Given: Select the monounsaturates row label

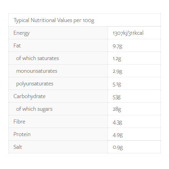Looking at the screenshot, I should click(37, 71).
